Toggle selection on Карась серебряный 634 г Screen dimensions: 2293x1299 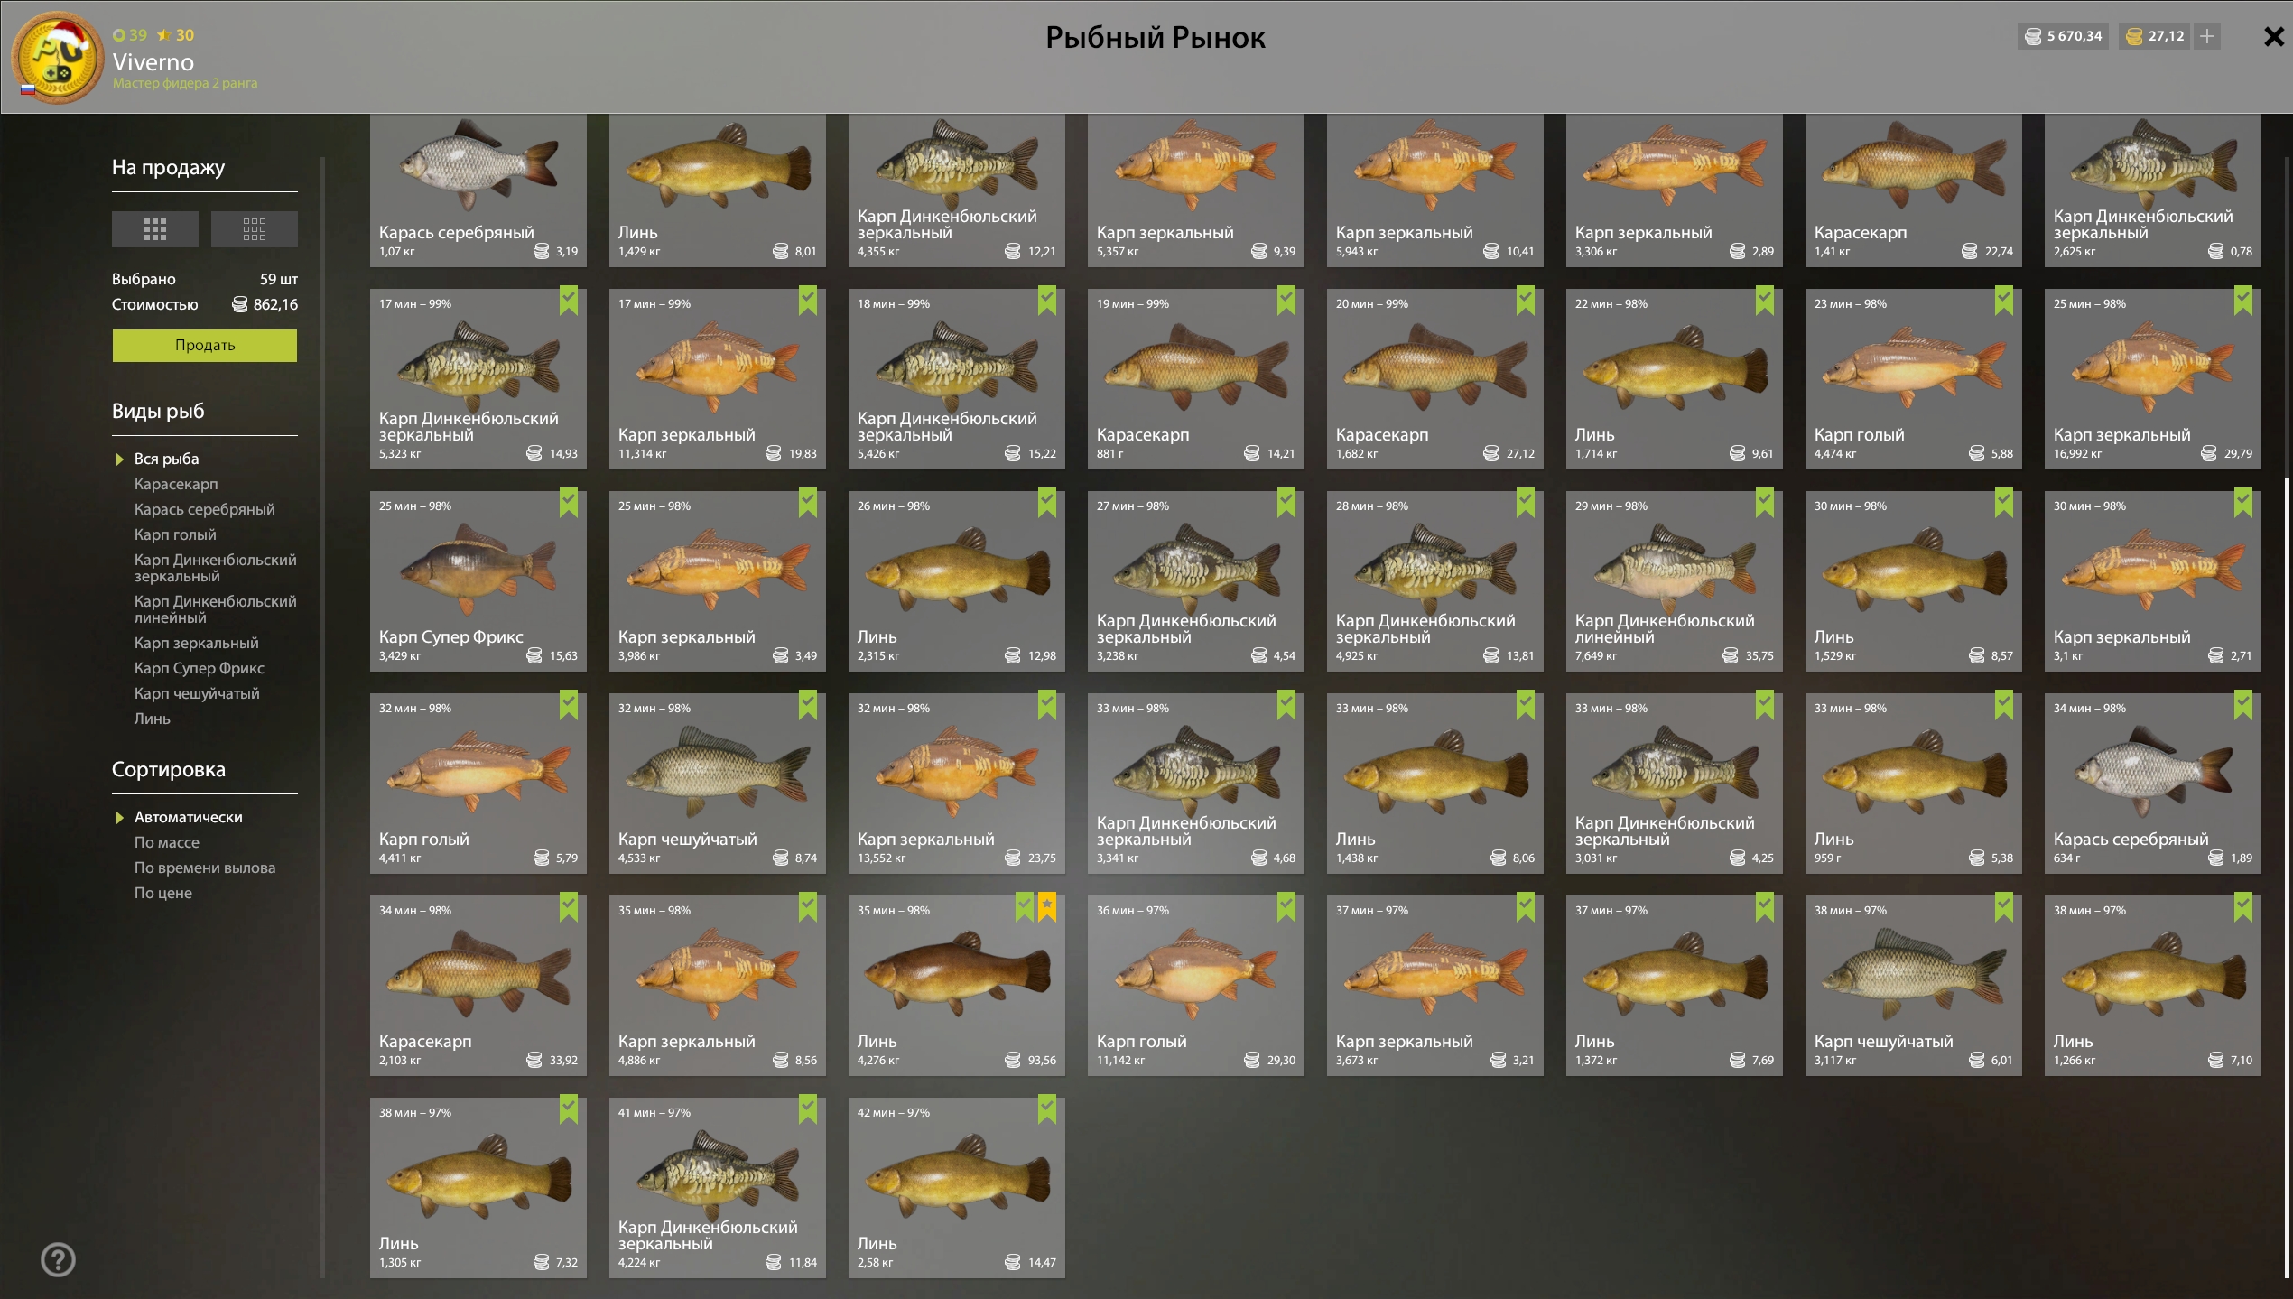pos(2243,704)
